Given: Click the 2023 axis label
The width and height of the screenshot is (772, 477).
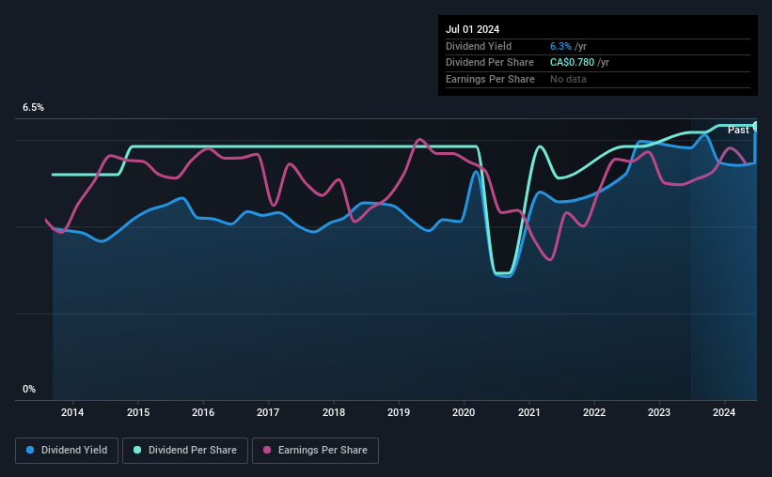Looking at the screenshot, I should tap(659, 412).
